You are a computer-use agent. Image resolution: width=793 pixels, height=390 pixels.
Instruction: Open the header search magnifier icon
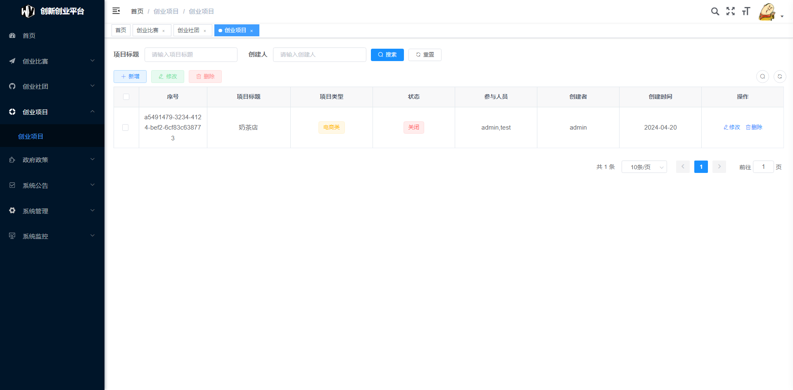click(715, 11)
